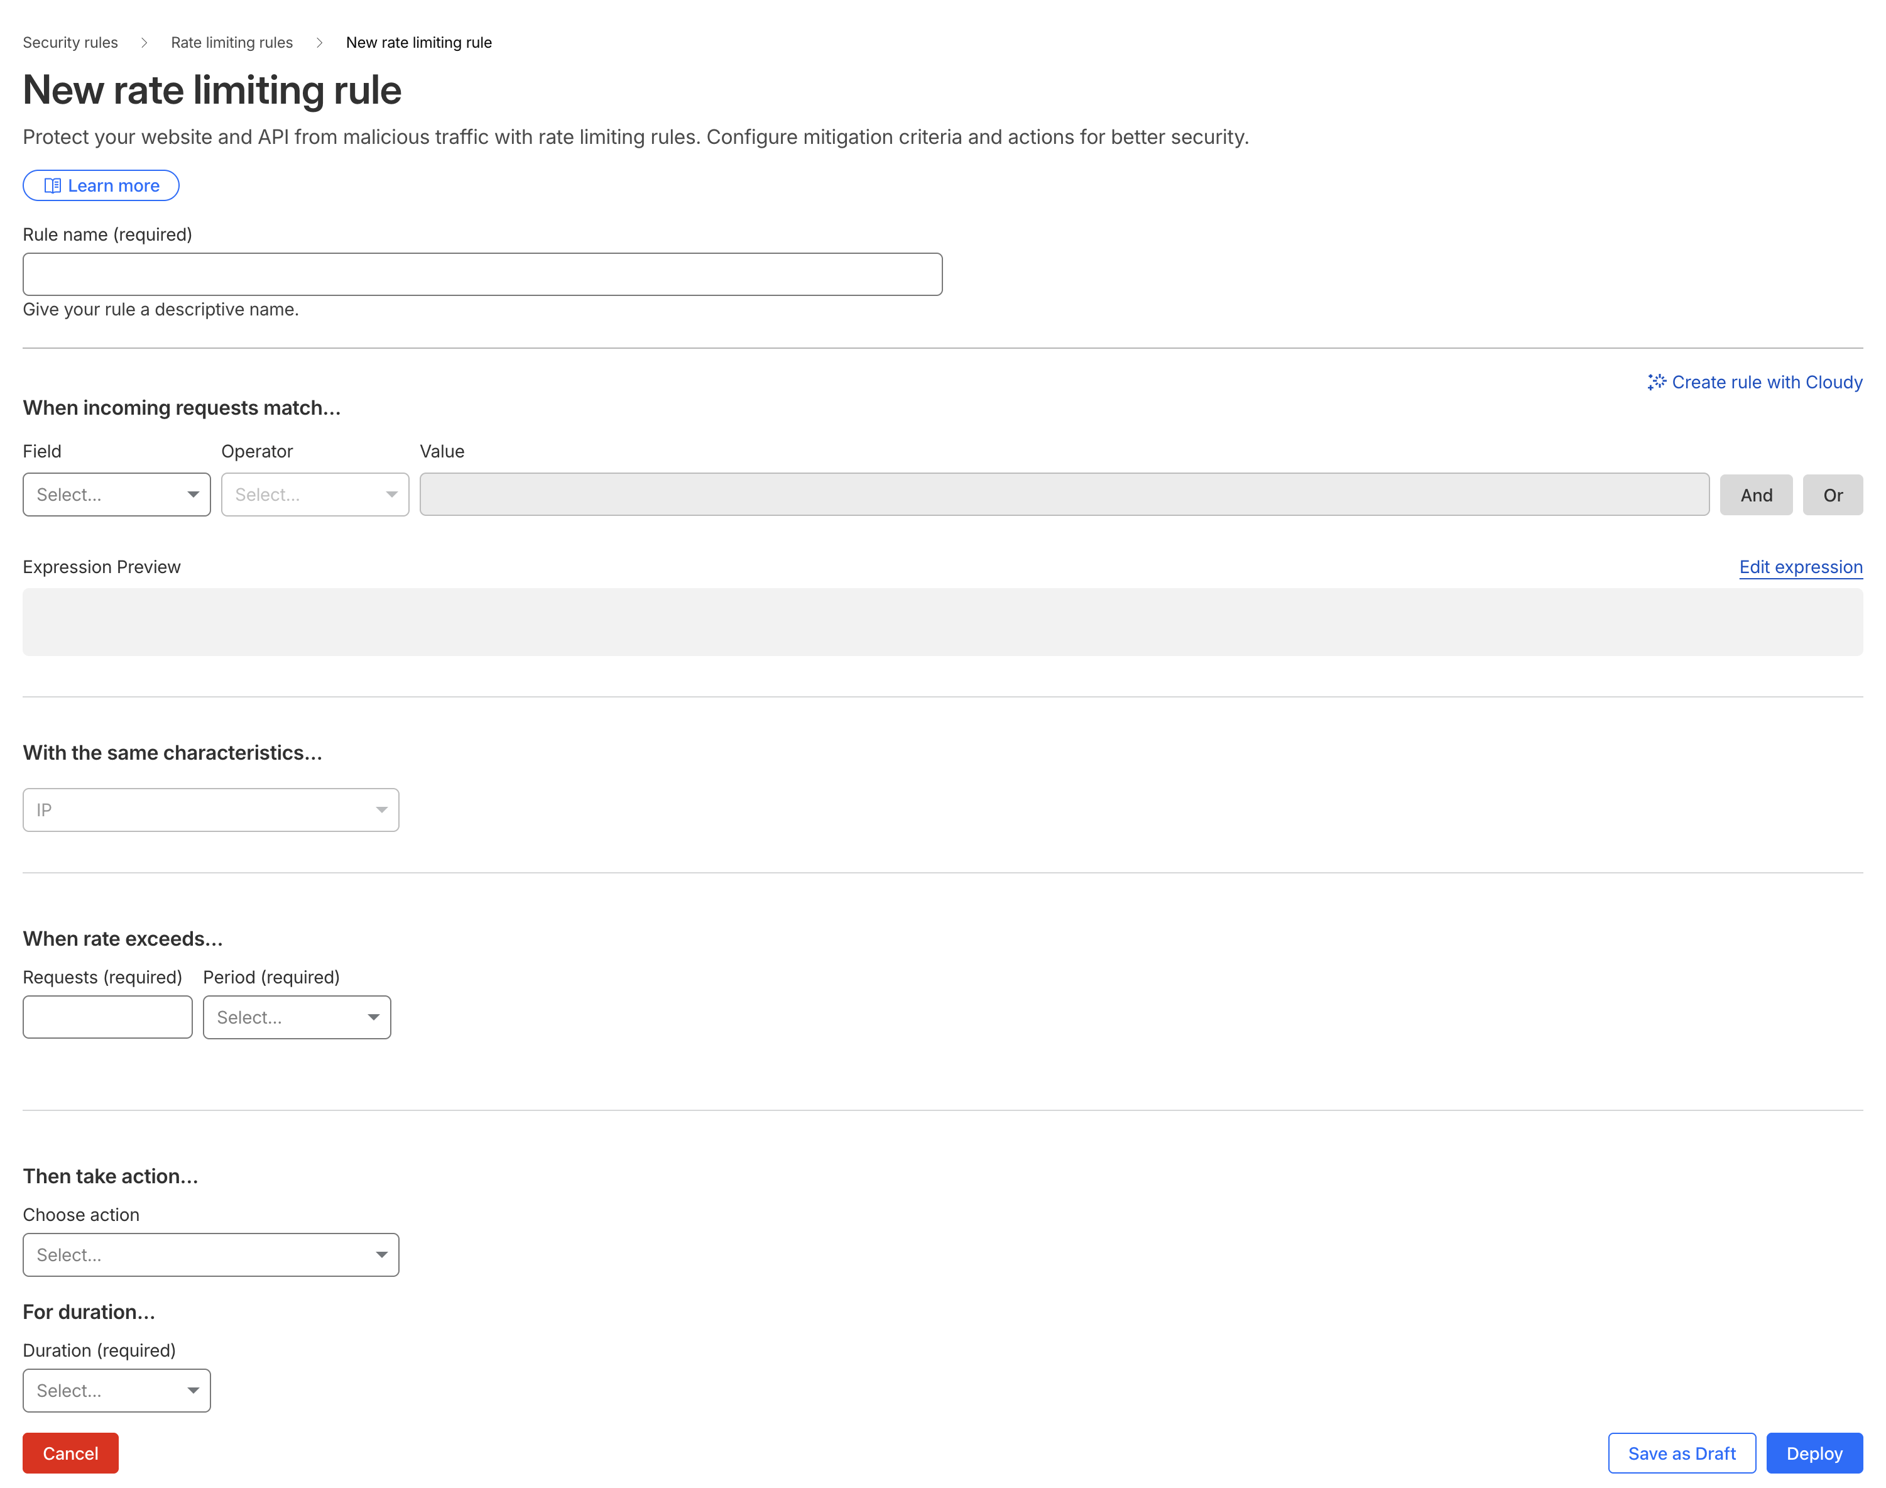Click first breadcrumb chevron separator
The height and width of the screenshot is (1488, 1886).
pos(144,43)
